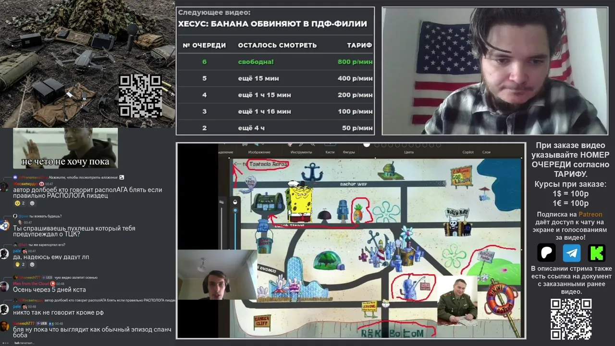Click username 'pale' above 'да, надеюсь' message

[x=17, y=251]
